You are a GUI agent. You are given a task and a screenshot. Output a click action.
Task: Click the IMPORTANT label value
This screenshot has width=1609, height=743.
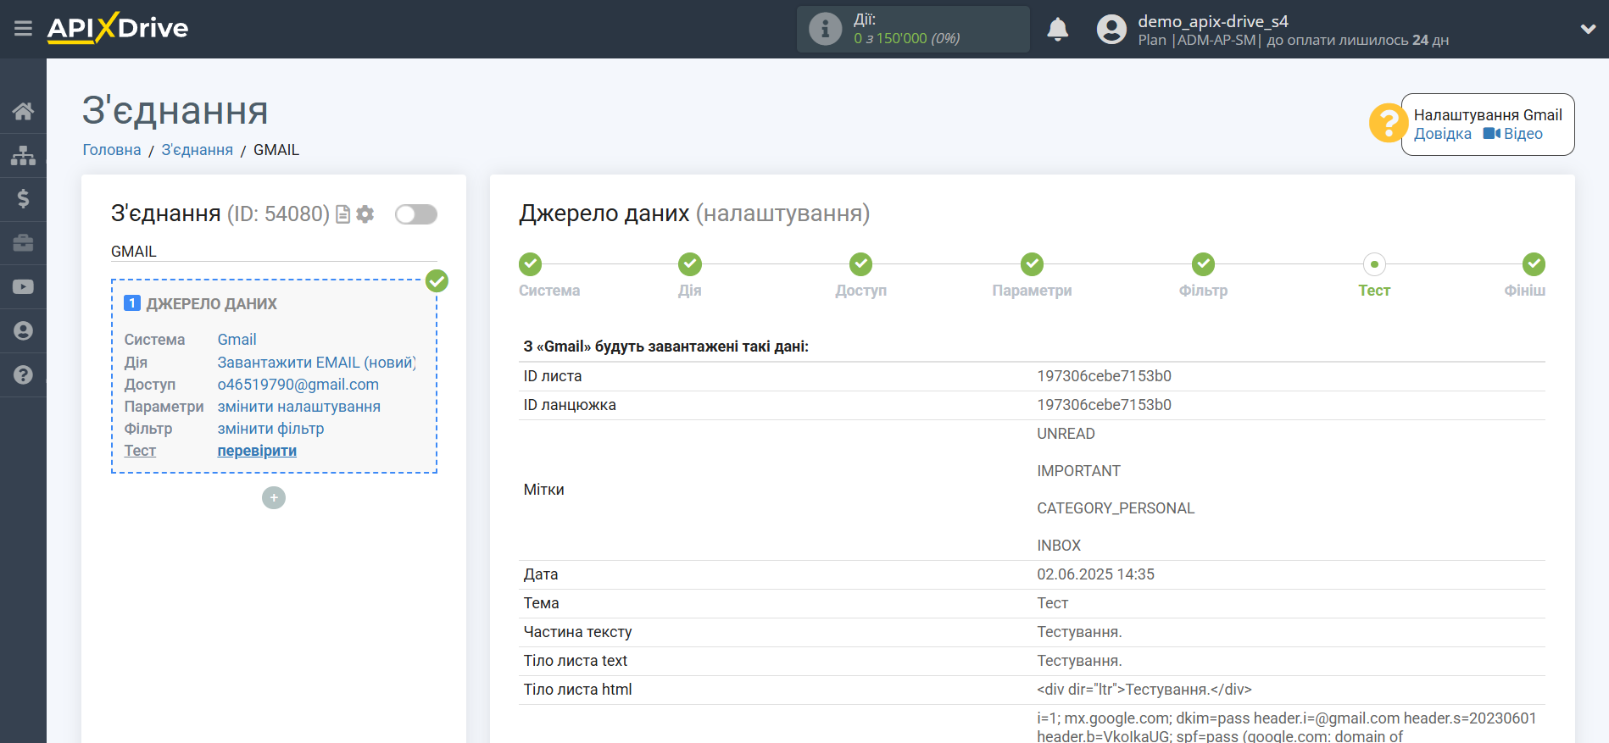click(x=1078, y=471)
